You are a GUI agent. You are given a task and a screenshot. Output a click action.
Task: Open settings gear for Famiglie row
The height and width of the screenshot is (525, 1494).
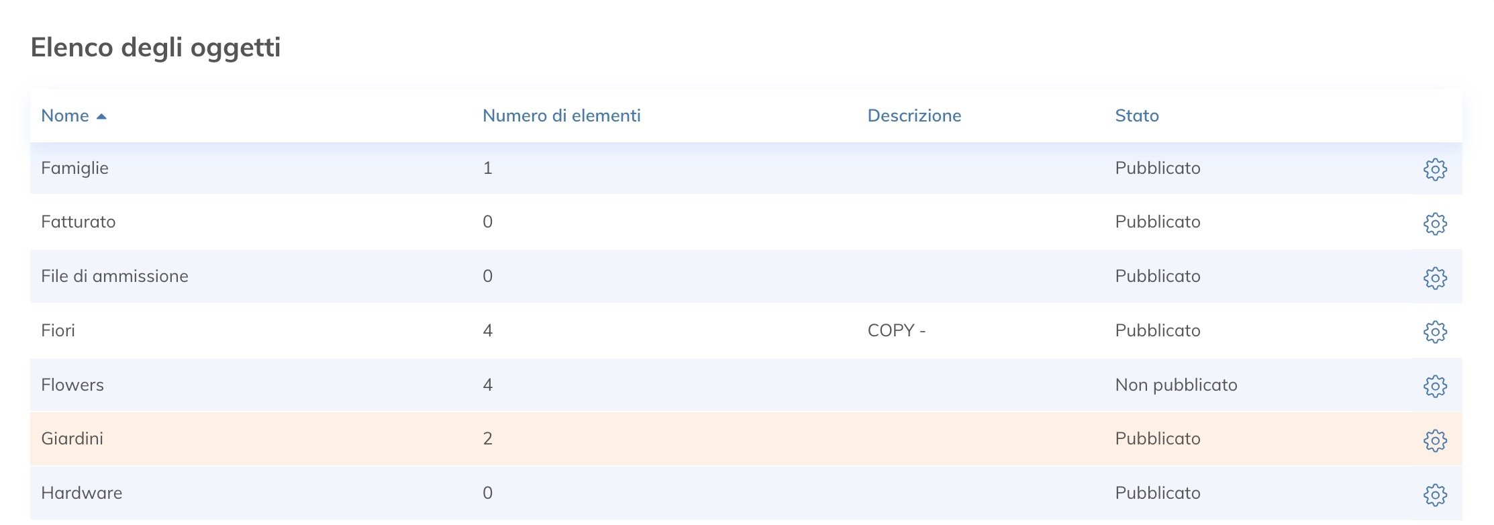[1434, 169]
